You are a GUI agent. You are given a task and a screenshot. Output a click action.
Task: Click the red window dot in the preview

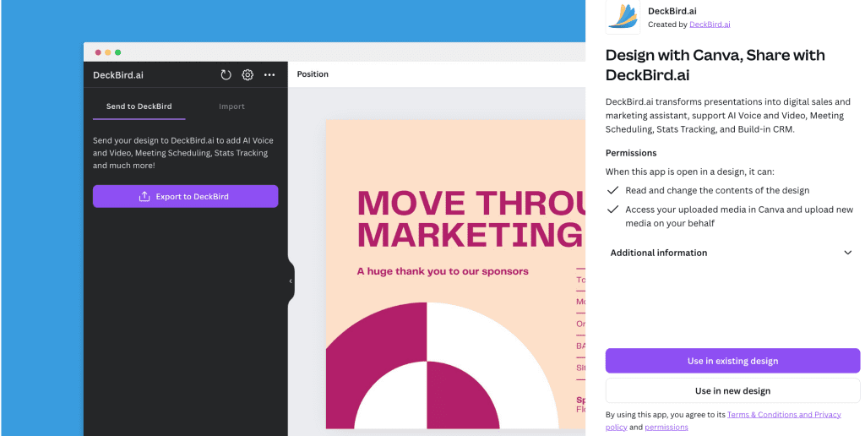(x=98, y=52)
